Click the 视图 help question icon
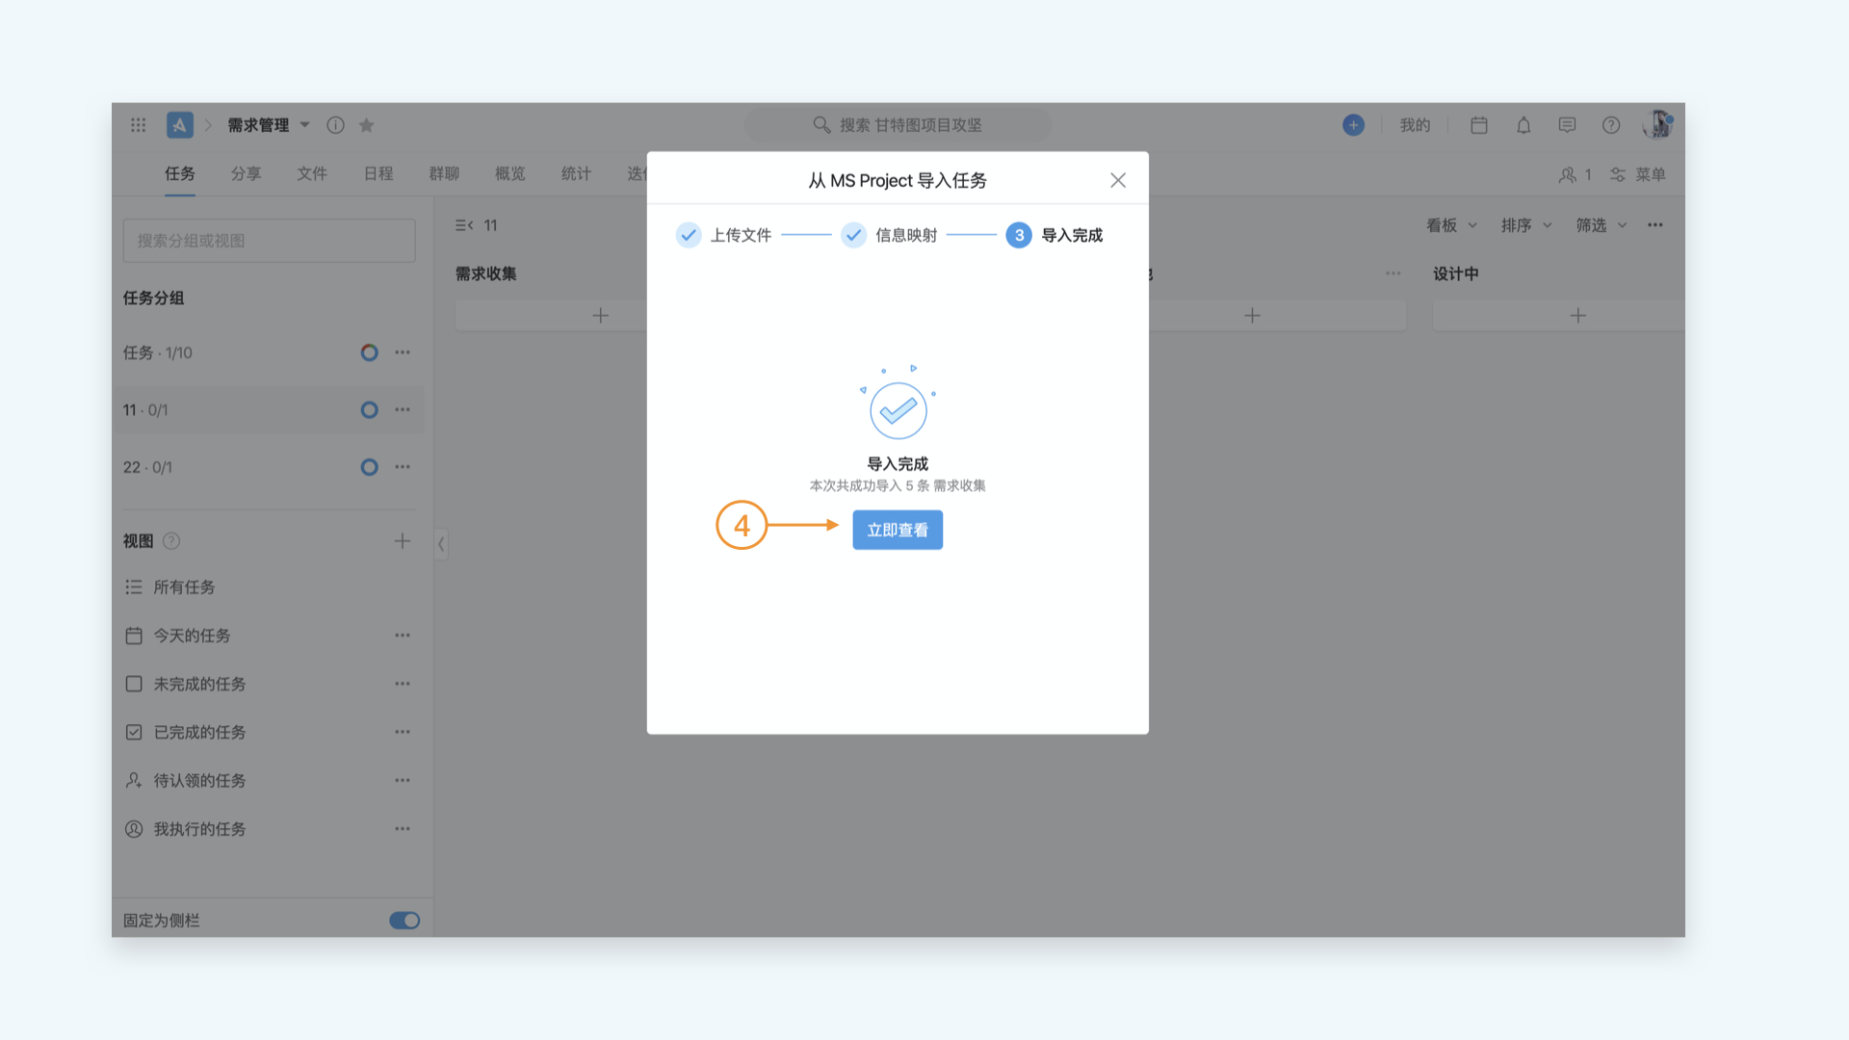Viewport: 1849px width, 1040px height. pos(171,541)
